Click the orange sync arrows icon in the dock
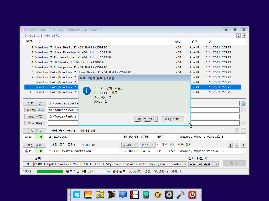The width and height of the screenshot is (269, 201). coord(158,195)
